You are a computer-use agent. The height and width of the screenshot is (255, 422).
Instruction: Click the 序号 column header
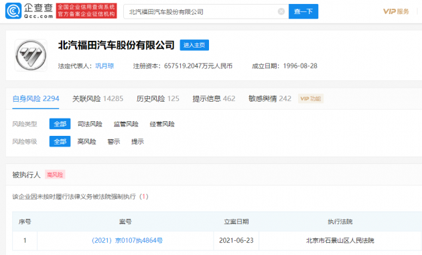click(x=25, y=222)
